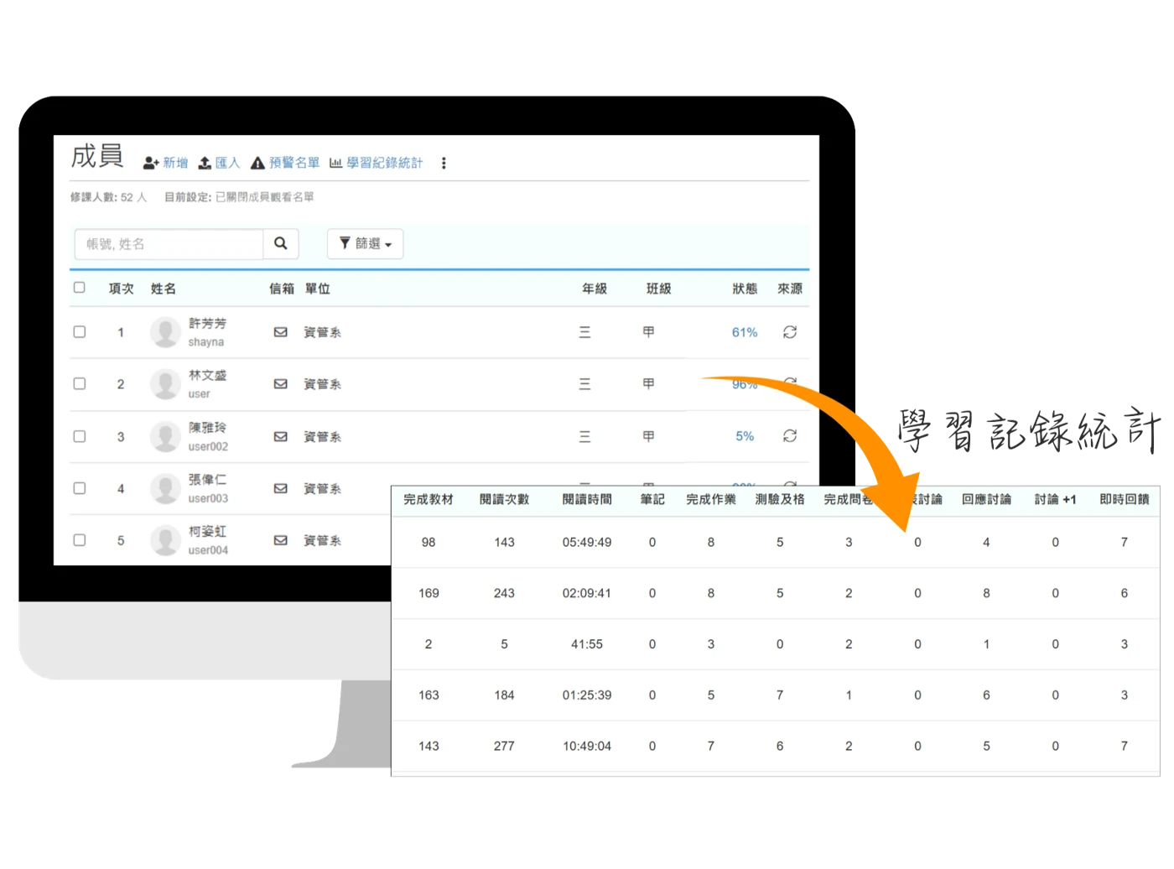Open the 預警名單 warning list
Image resolution: width=1174 pixels, height=869 pixels.
294,163
